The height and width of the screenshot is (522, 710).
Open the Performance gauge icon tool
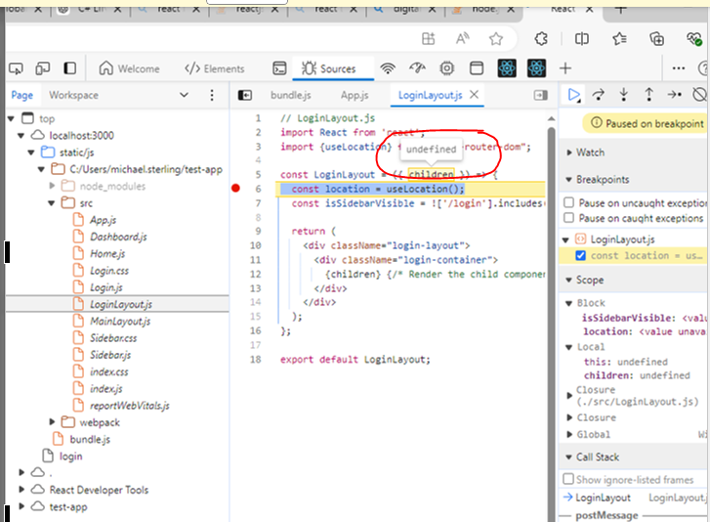click(417, 68)
